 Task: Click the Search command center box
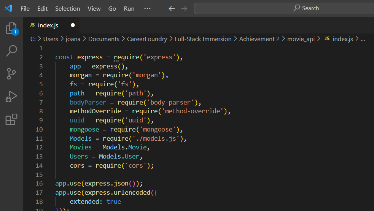click(283, 8)
